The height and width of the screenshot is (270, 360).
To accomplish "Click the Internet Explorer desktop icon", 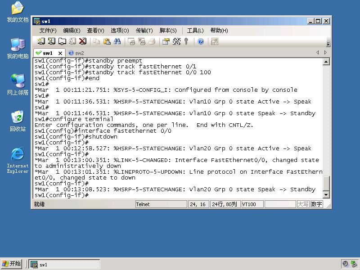I will (18, 160).
